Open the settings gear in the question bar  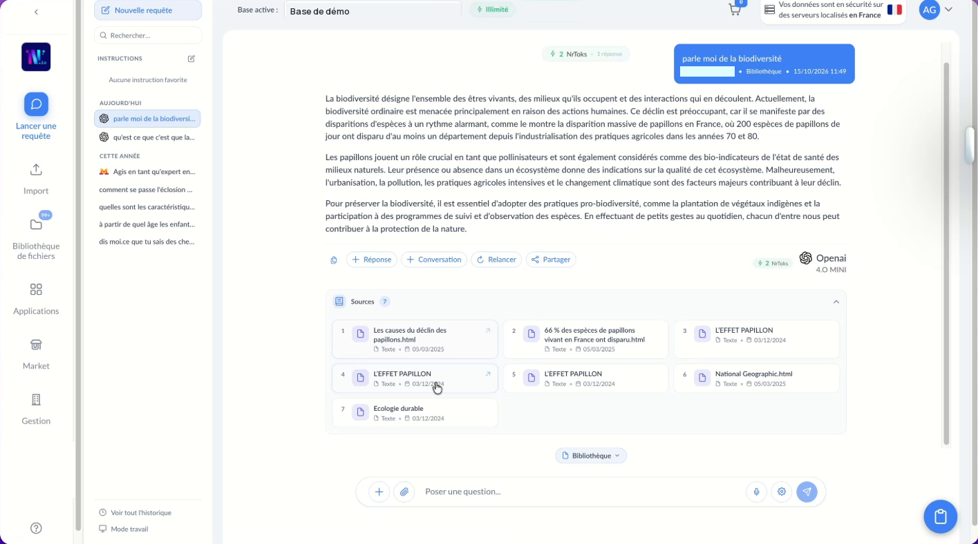782,492
